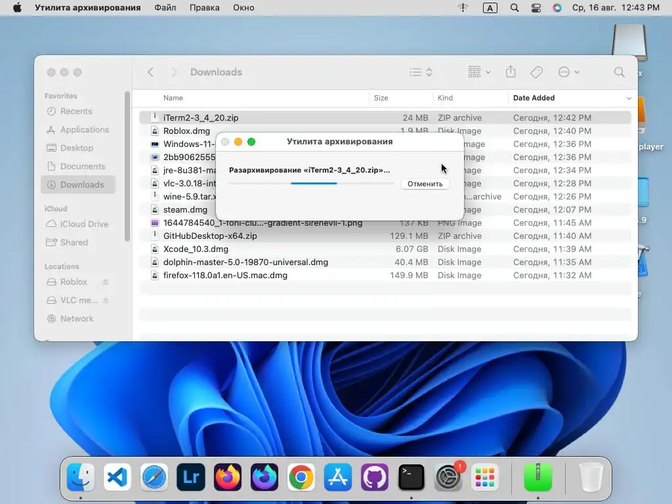
Task: Select the iTerm2-3_4_20.zip file
Action: [385, 117]
